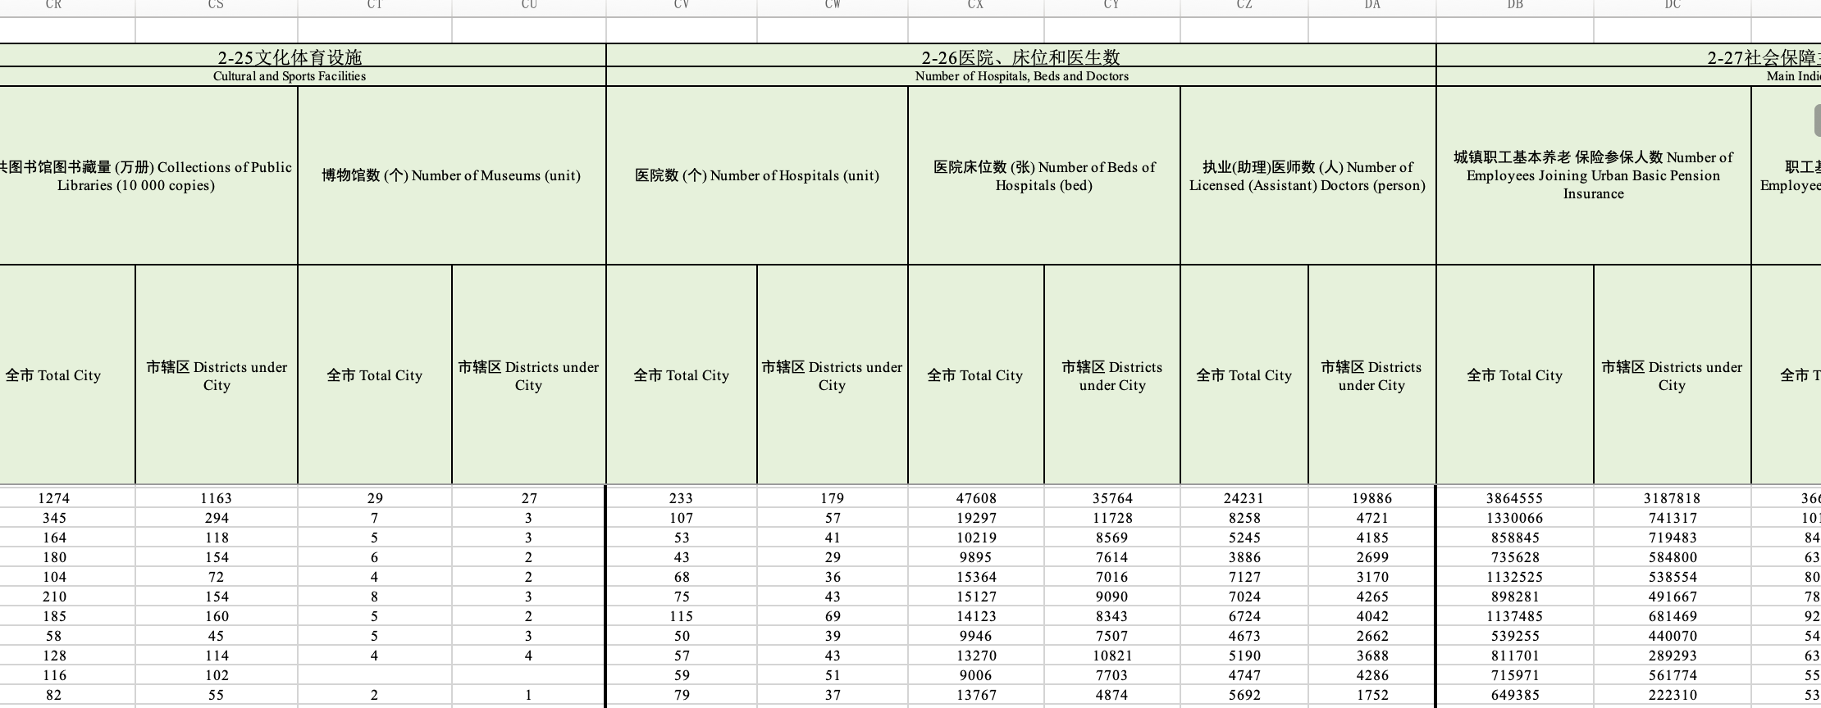
Task: Click the cell containing 858845
Action: point(1515,538)
